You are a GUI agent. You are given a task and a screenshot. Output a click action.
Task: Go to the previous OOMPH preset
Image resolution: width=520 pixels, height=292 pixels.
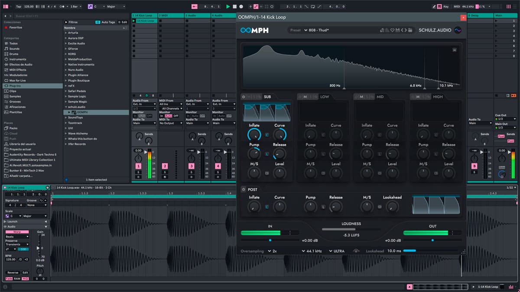(x=401, y=30)
